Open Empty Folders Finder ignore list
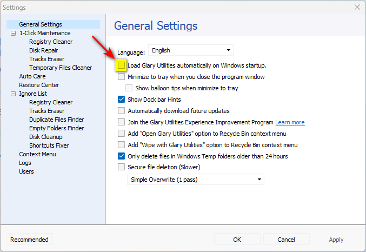 pos(56,128)
